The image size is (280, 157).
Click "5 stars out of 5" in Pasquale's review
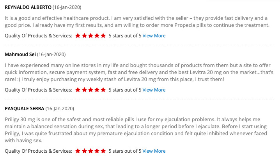pyautogui.click(x=125, y=151)
